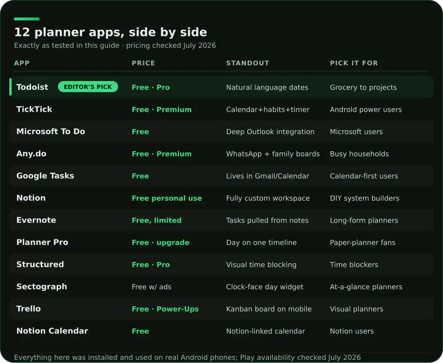Click 'Tasks pulled from notes' cell
The height and width of the screenshot is (363, 443).
pyautogui.click(x=268, y=220)
